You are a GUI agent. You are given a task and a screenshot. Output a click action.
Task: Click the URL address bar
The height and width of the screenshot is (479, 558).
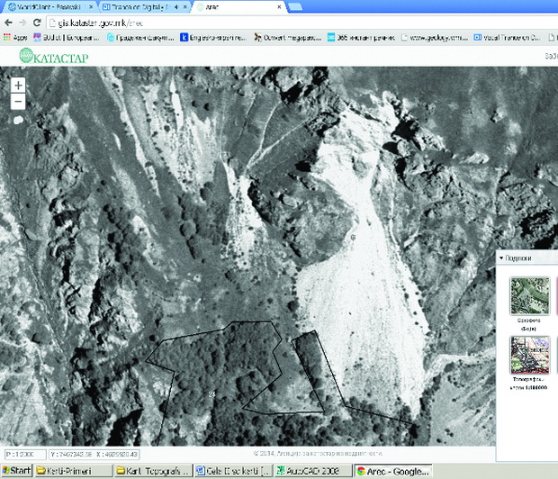point(302,23)
